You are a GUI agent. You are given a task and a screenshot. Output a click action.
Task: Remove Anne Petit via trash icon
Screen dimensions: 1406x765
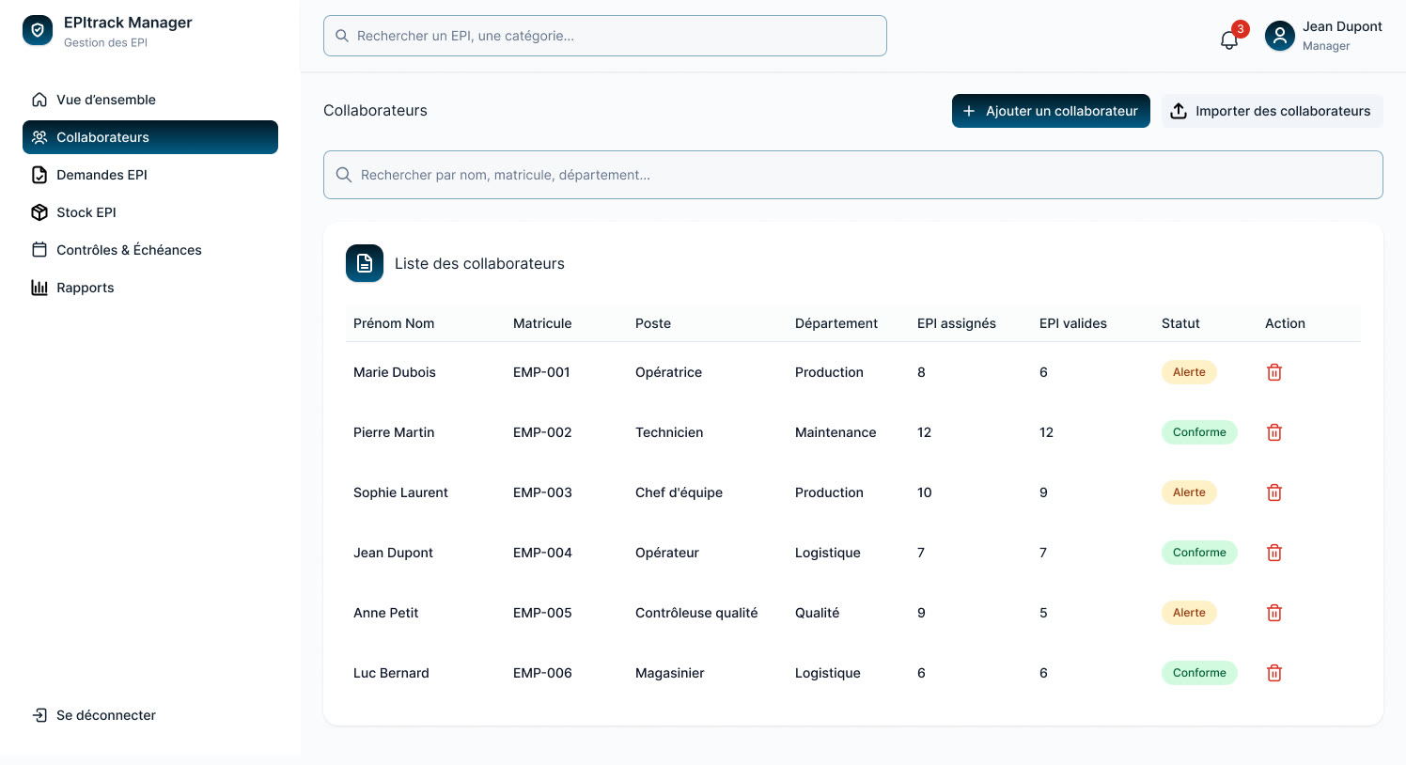click(x=1274, y=613)
